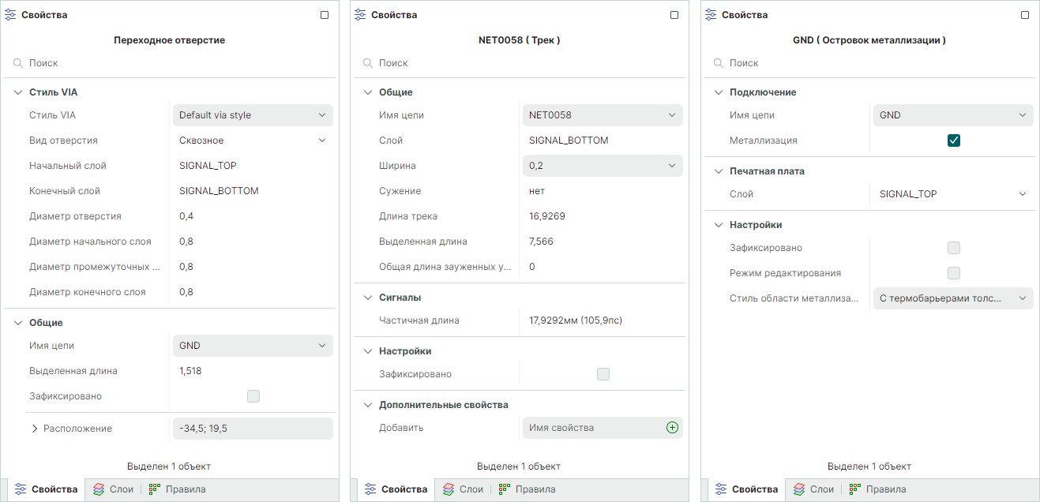Collapse the Сигналы section header
This screenshot has width=1040, height=502.
367,298
